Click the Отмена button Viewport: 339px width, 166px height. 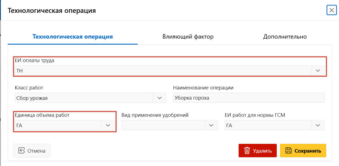pos(32,151)
